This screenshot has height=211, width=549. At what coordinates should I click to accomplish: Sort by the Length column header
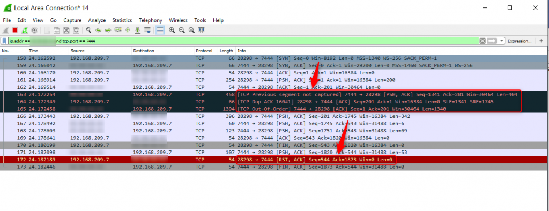[227, 51]
